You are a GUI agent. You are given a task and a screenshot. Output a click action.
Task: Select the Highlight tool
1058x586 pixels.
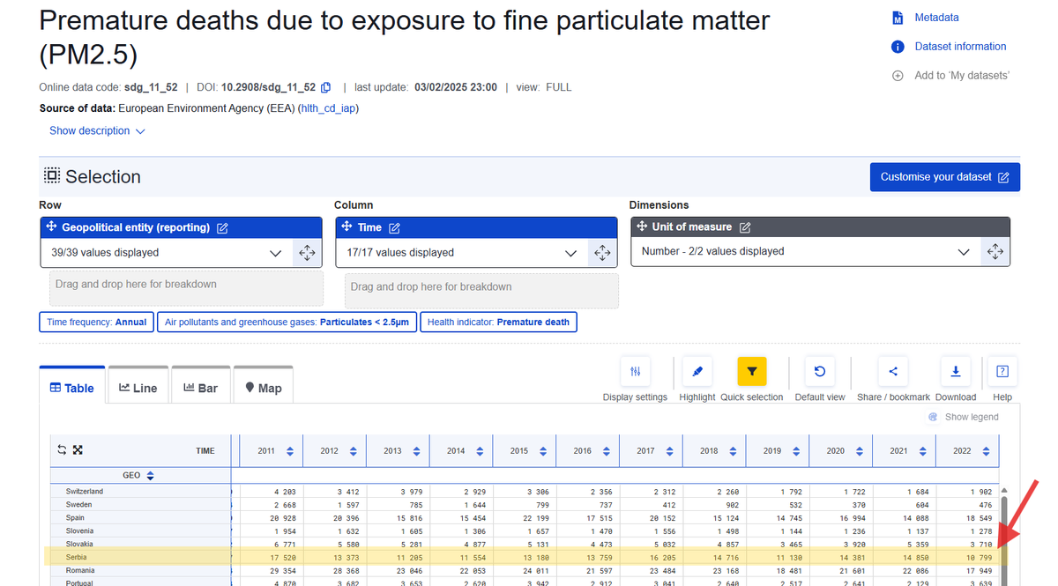[x=697, y=371]
